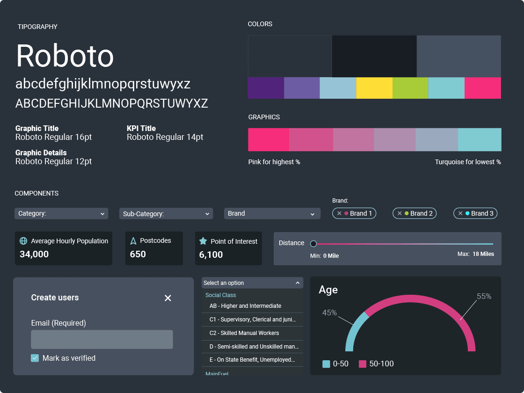The image size is (524, 393).
Task: Remove the Brand 2 tag via its X
Action: pyautogui.click(x=400, y=213)
